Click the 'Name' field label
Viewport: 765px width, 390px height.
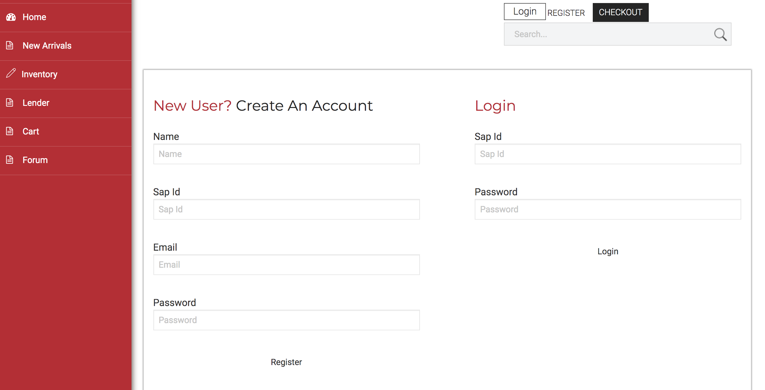point(166,136)
